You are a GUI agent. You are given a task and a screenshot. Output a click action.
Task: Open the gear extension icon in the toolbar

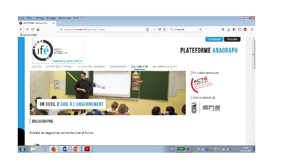click(x=223, y=29)
